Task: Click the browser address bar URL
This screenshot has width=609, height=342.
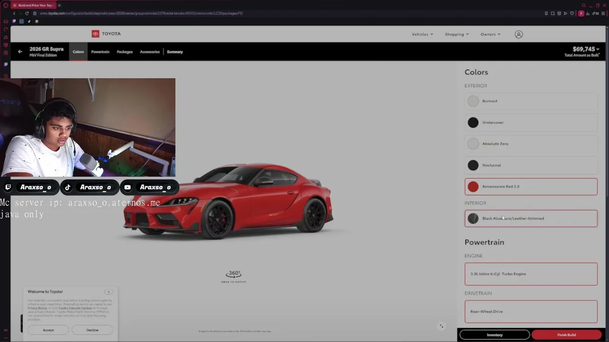Action: pos(141,13)
